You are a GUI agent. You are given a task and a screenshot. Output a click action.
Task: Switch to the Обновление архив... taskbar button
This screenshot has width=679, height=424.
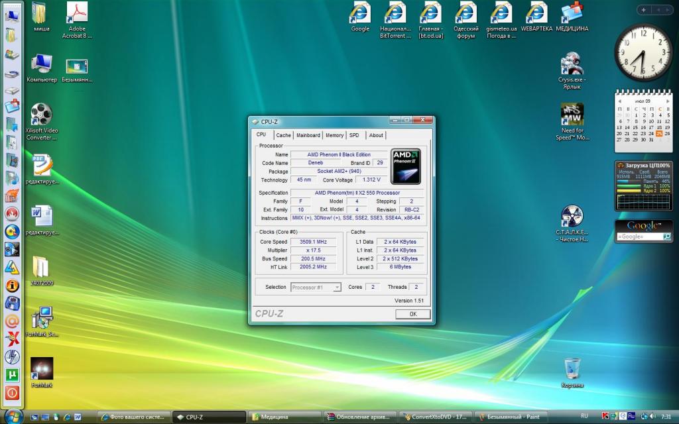click(359, 417)
